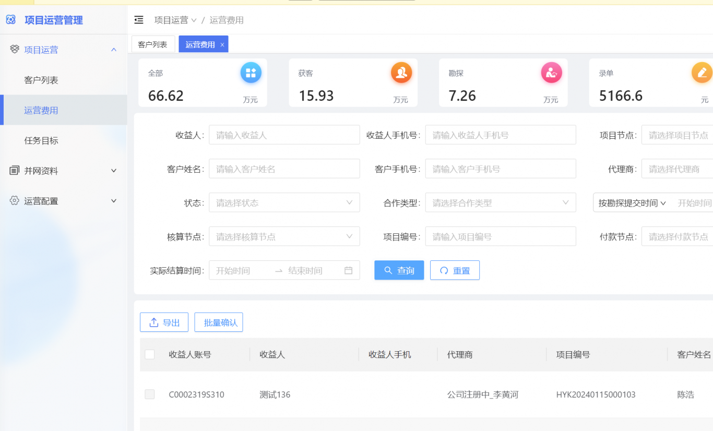Image resolution: width=713 pixels, height=431 pixels.
Task: Open the 状态 dropdown
Action: (284, 202)
